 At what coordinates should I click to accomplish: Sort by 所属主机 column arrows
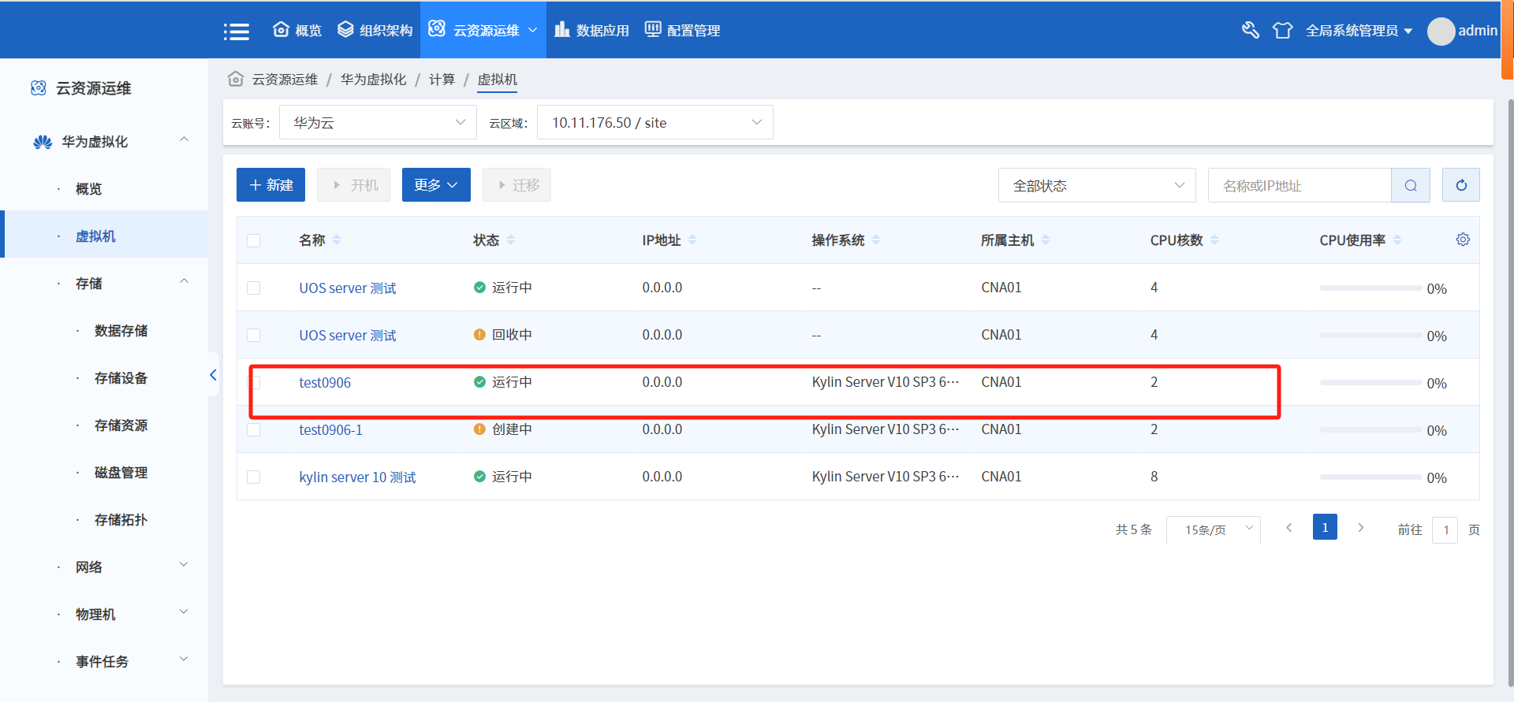pyautogui.click(x=1046, y=240)
